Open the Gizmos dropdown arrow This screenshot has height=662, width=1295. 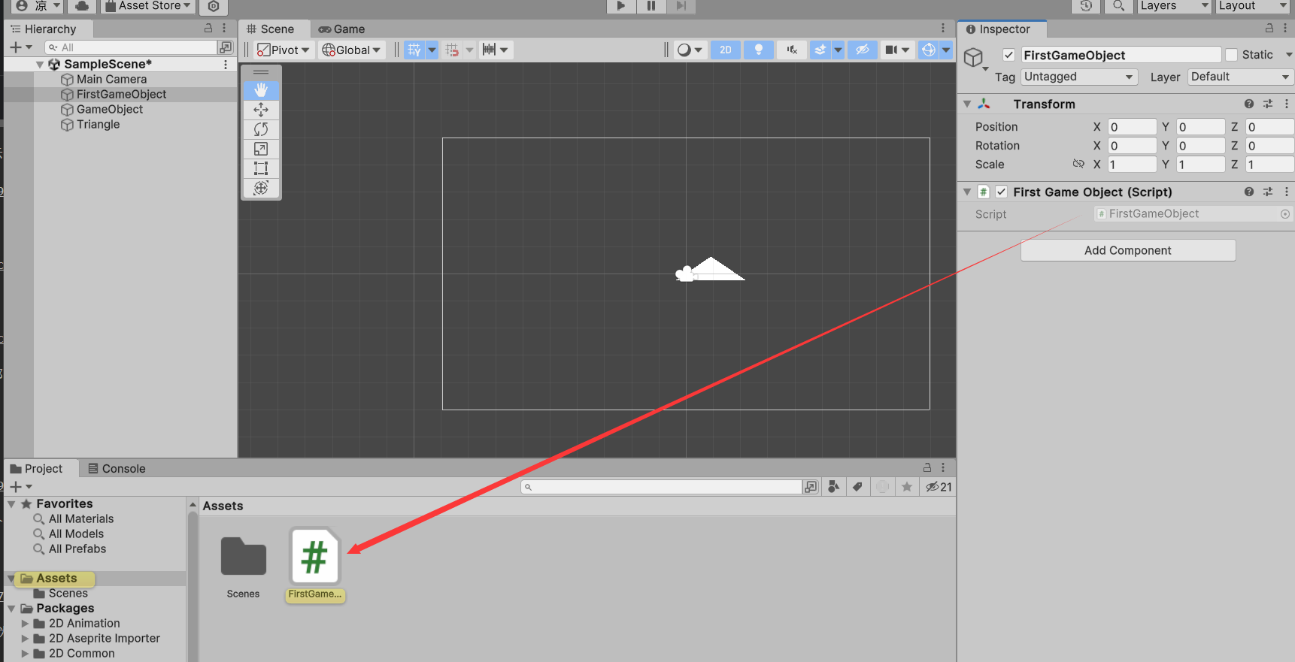click(946, 50)
